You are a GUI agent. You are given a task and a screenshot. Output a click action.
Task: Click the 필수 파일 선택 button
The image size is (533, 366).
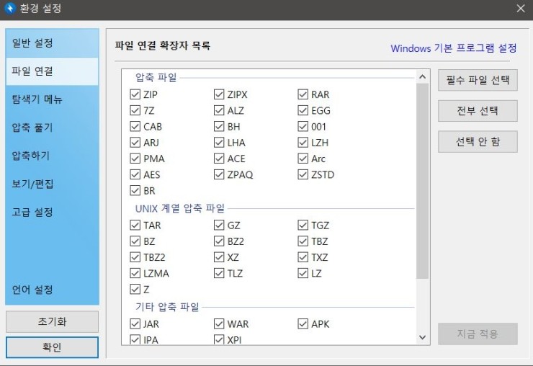(478, 80)
